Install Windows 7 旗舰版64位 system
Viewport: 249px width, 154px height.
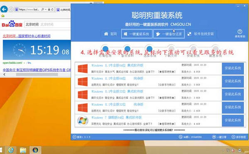(233, 120)
